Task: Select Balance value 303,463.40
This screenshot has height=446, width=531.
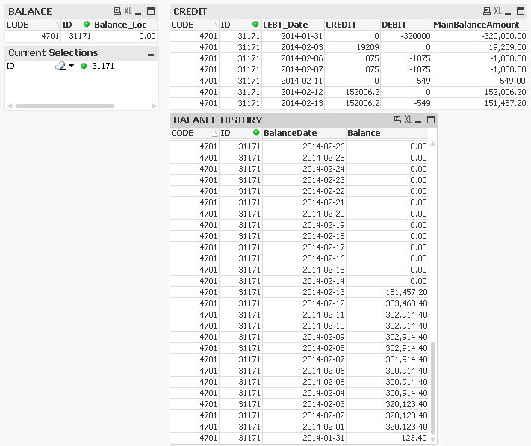Action: click(387, 303)
